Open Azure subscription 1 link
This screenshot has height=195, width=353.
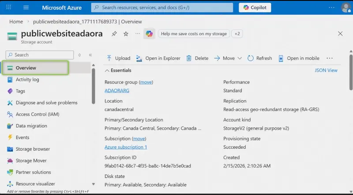point(126,147)
